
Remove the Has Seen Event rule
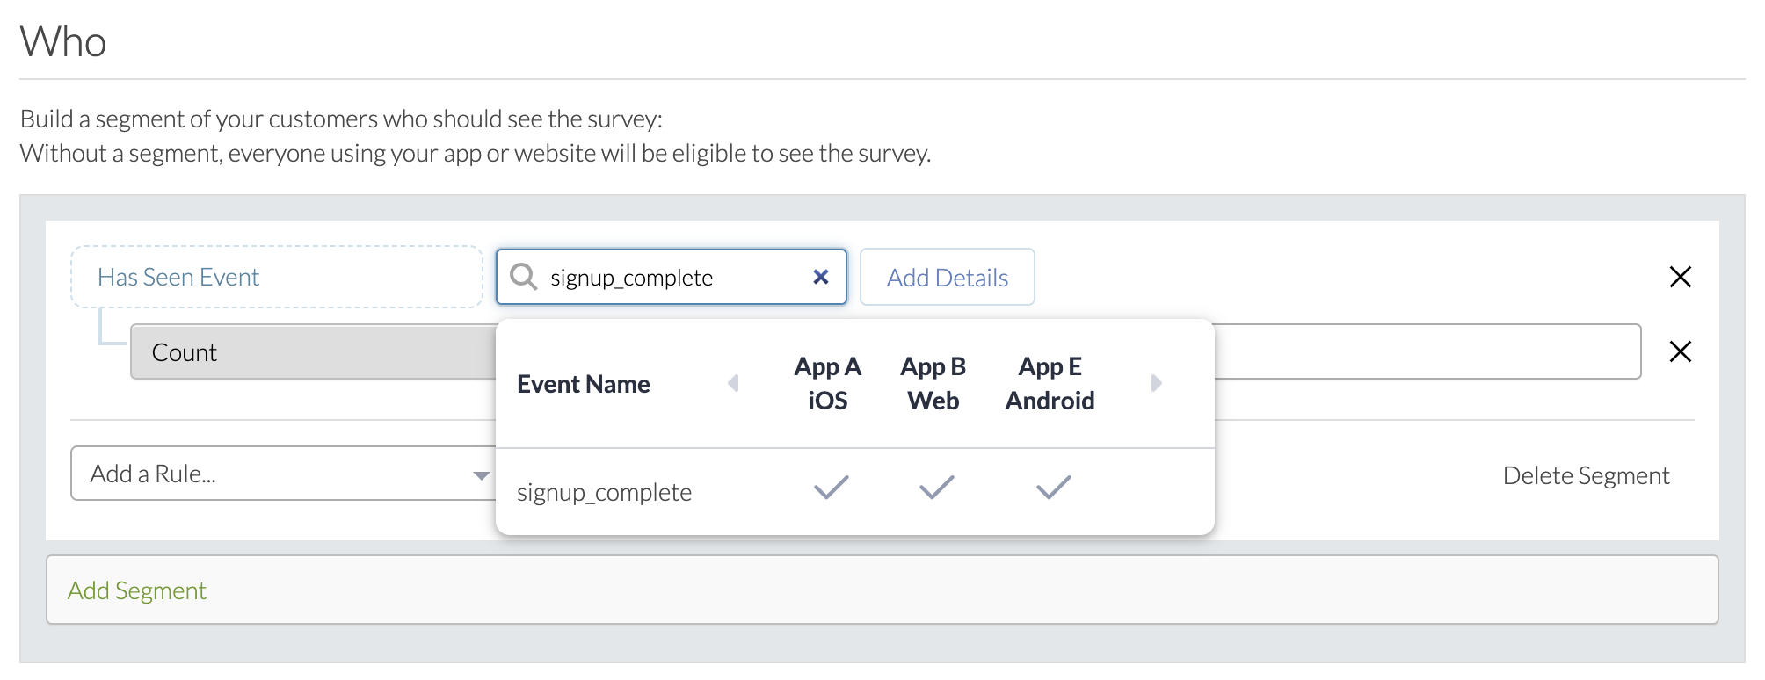[1680, 277]
